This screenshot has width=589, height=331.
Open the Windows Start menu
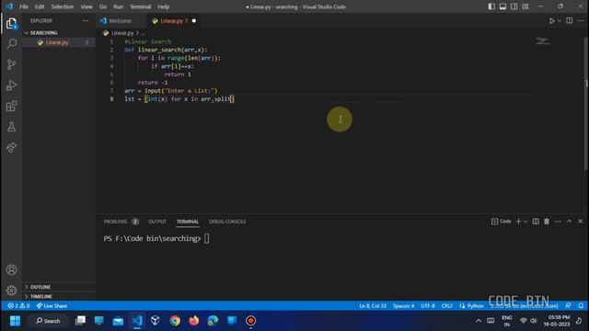pos(15,321)
